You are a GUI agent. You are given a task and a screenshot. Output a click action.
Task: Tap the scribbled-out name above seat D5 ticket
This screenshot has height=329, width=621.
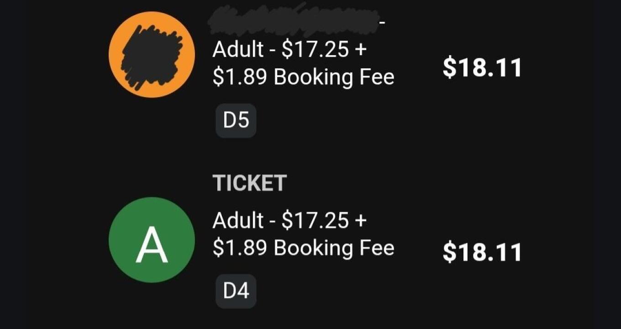pyautogui.click(x=295, y=21)
